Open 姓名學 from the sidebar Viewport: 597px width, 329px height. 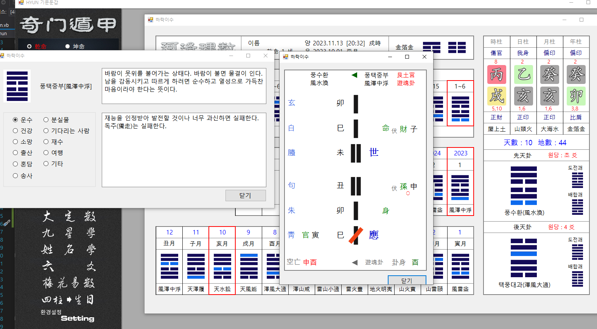click(x=69, y=250)
